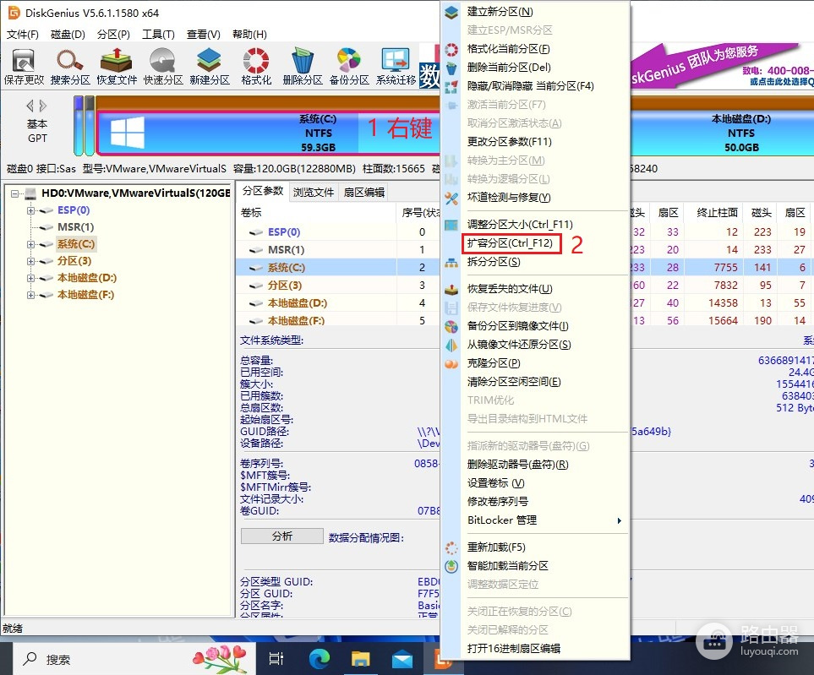Choose the Format (格式化) toolbar icon
This screenshot has width=814, height=675.
tap(256, 67)
